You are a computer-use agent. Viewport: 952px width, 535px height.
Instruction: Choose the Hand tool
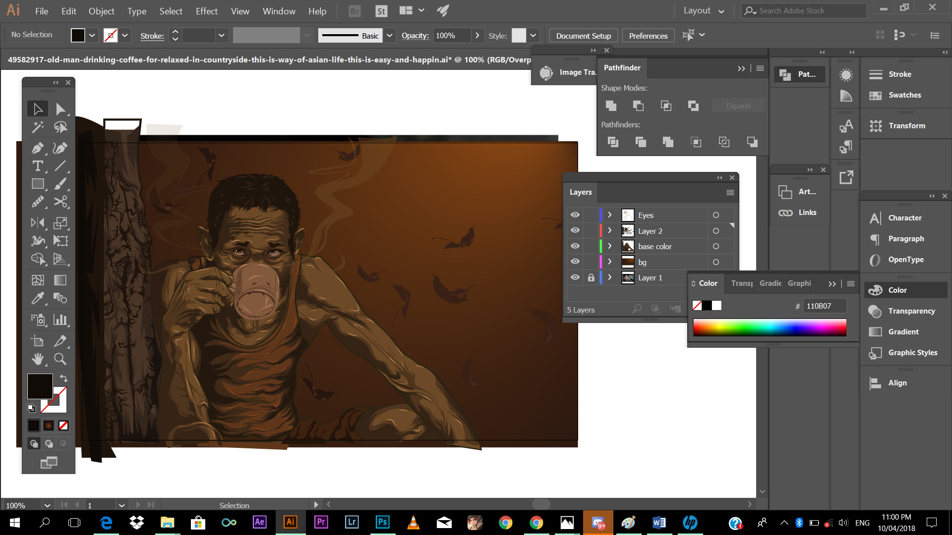click(38, 359)
